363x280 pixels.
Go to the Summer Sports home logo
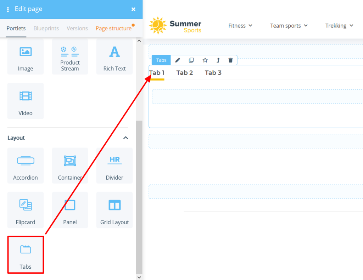(x=175, y=25)
